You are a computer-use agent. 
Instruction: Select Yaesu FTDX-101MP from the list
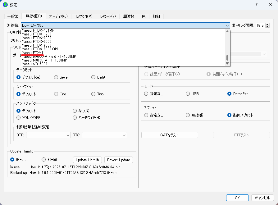[x=123, y=30]
